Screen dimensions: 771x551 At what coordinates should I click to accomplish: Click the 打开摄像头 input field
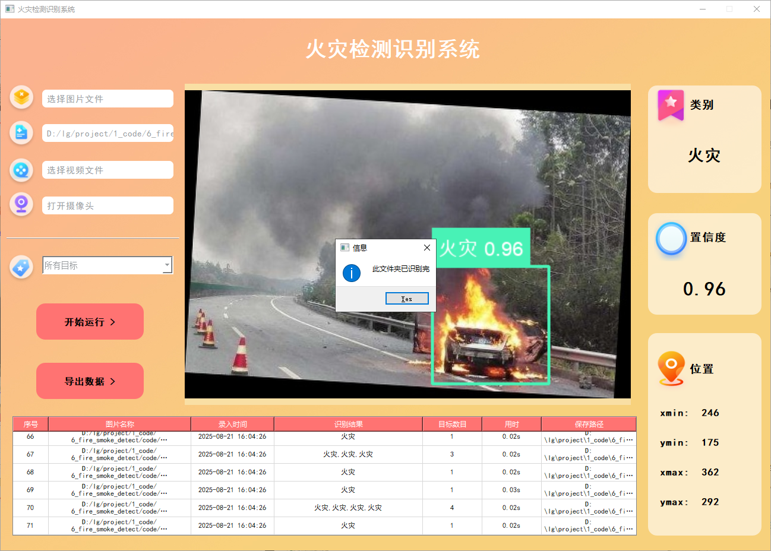(108, 205)
